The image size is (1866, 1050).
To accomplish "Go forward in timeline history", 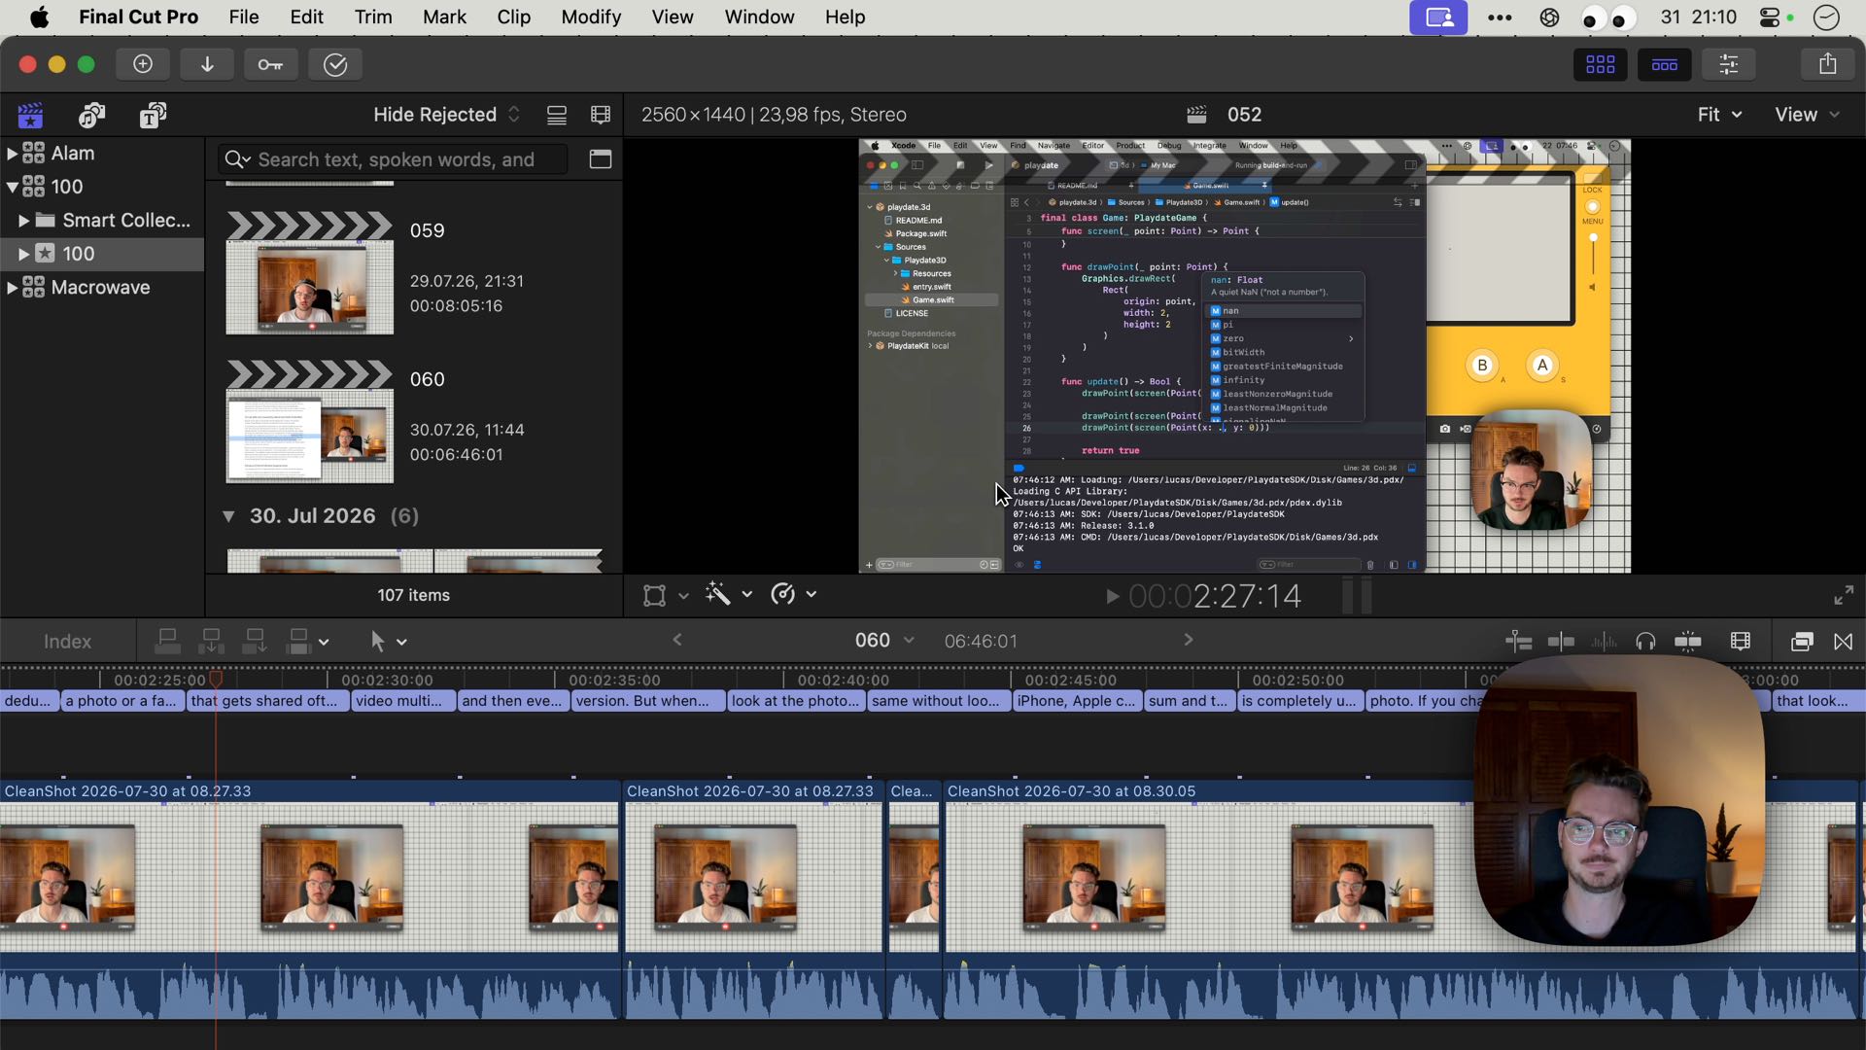I will coord(1188,640).
